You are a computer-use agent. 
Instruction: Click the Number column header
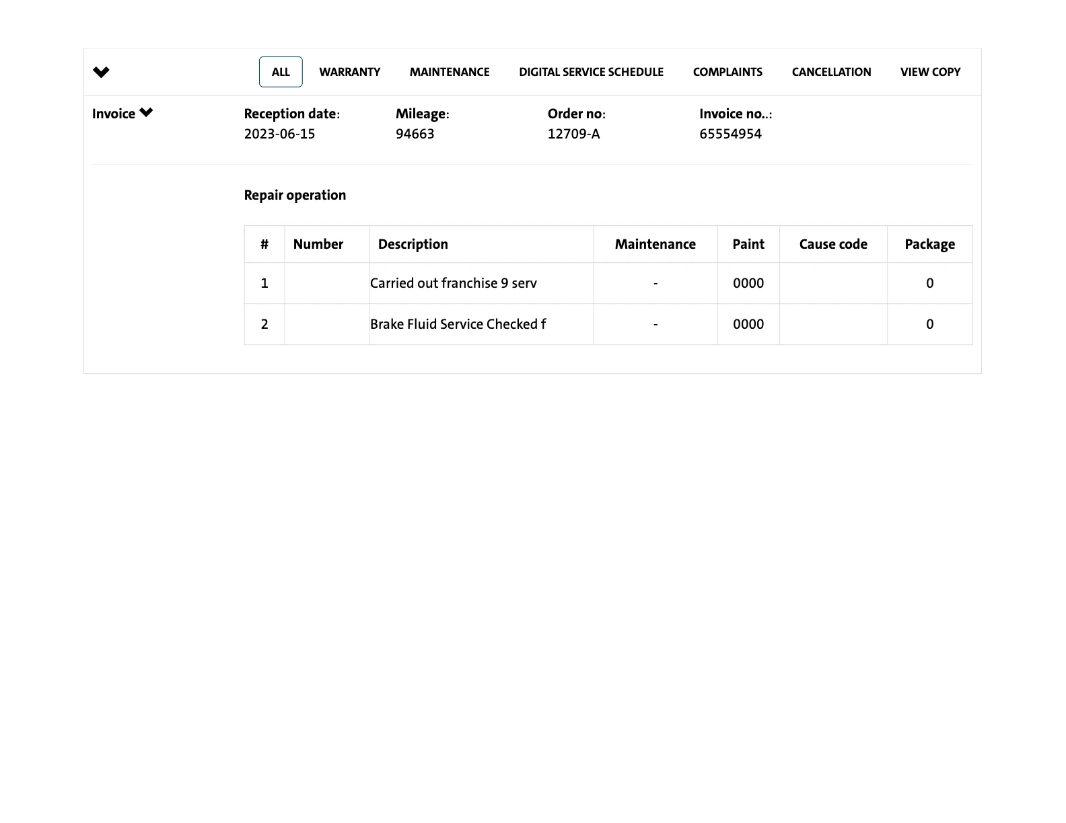tap(318, 244)
